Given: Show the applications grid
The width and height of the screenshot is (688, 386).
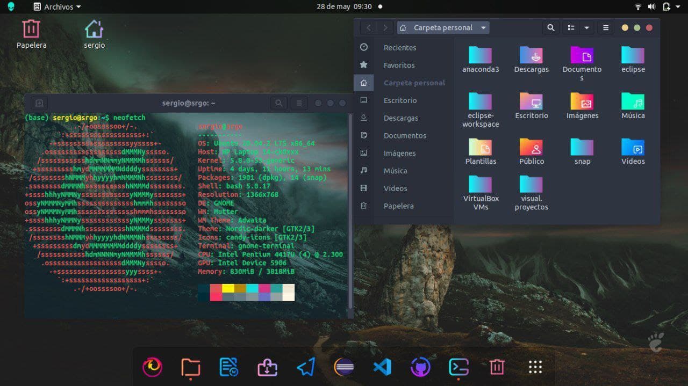Looking at the screenshot, I should point(535,367).
